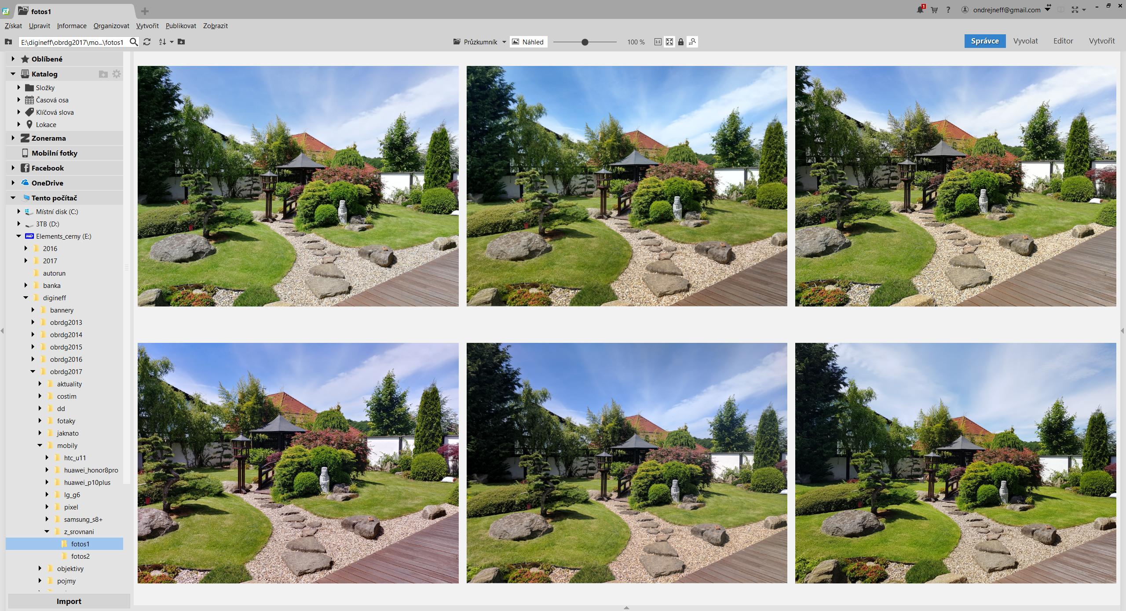The image size is (1126, 611).
Task: Add a new tab with plus icon
Action: coord(145,11)
